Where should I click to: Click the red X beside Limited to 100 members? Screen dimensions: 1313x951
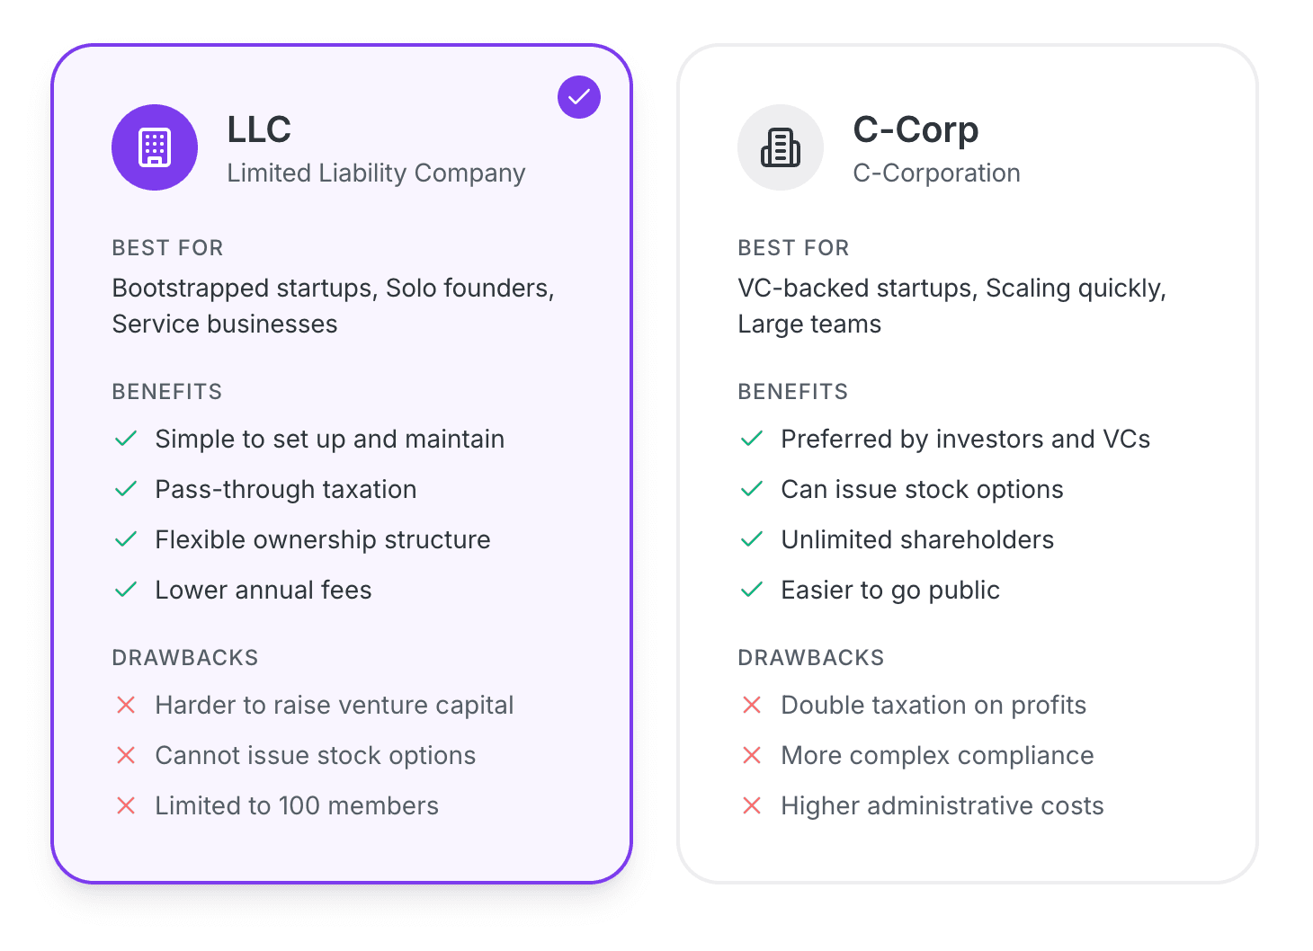[126, 805]
